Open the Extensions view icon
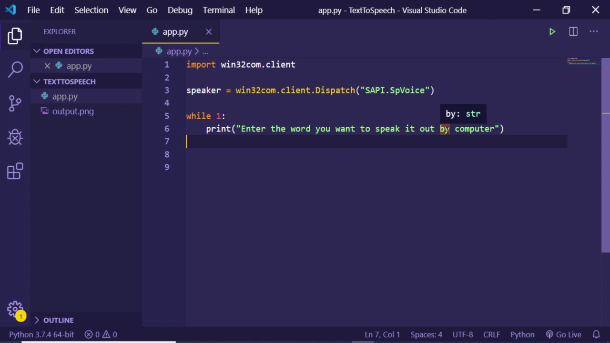 (15, 171)
